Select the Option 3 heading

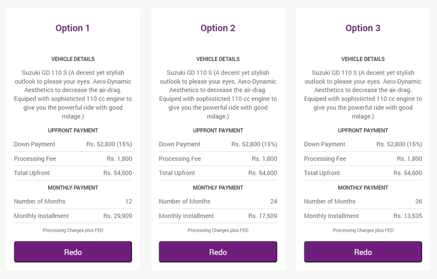tap(363, 28)
